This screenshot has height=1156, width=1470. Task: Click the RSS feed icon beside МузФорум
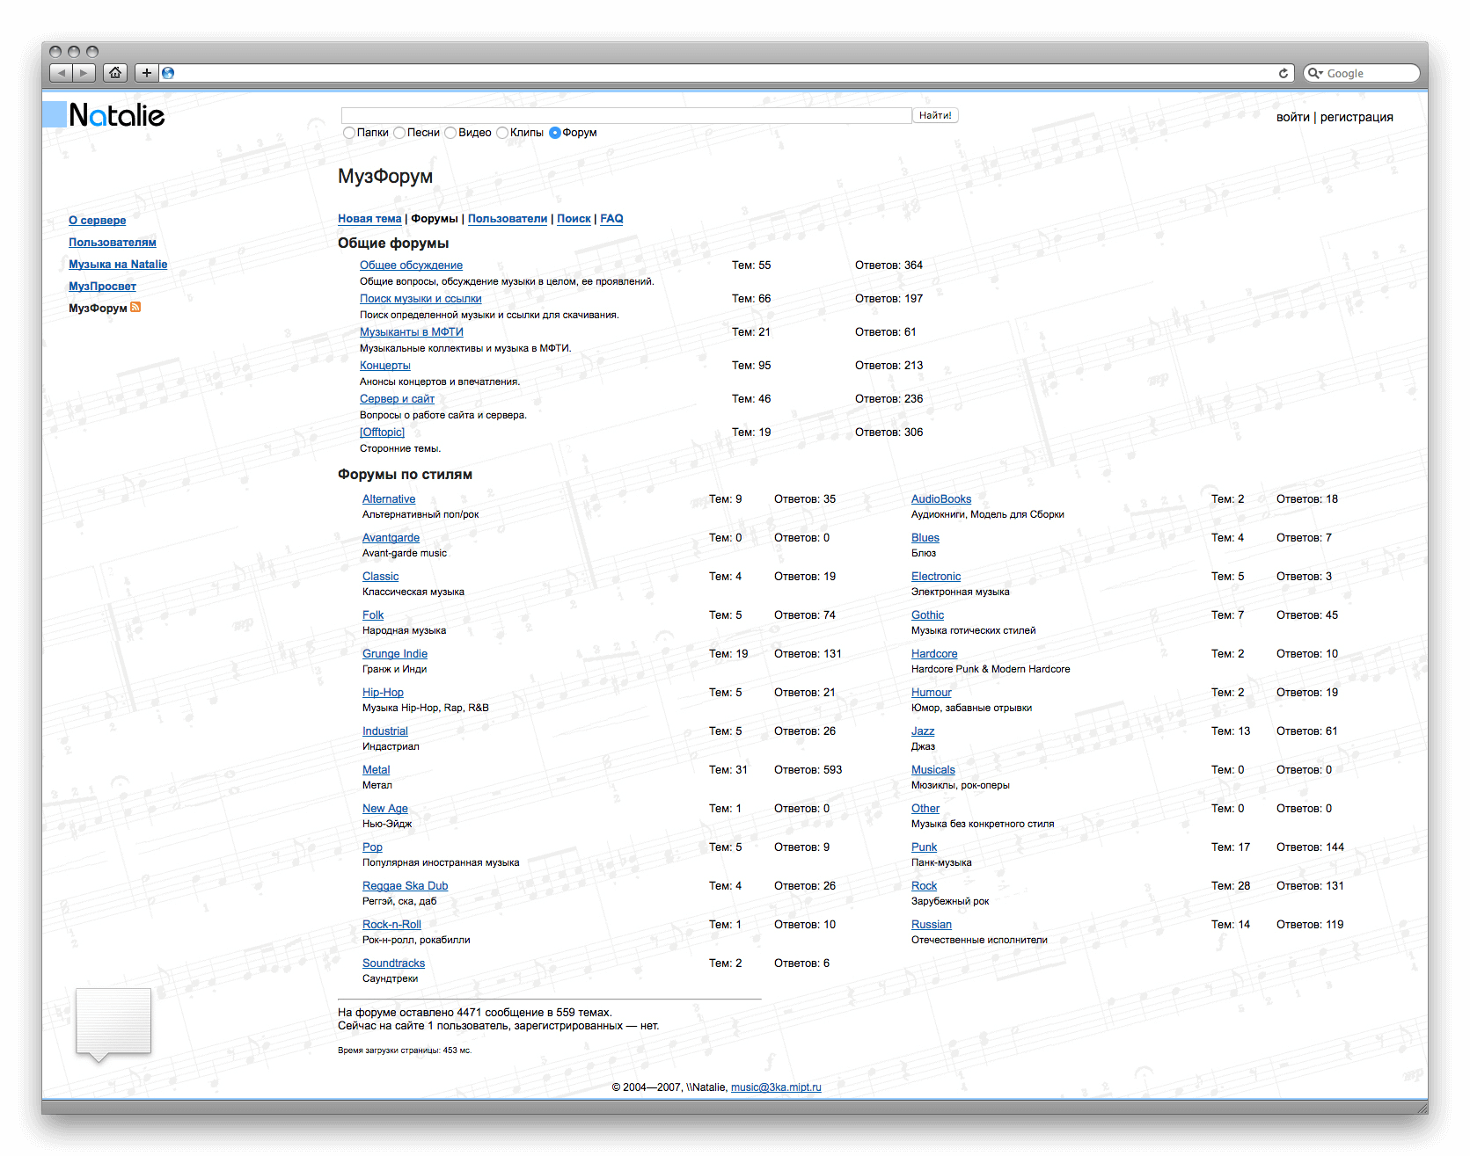point(135,308)
